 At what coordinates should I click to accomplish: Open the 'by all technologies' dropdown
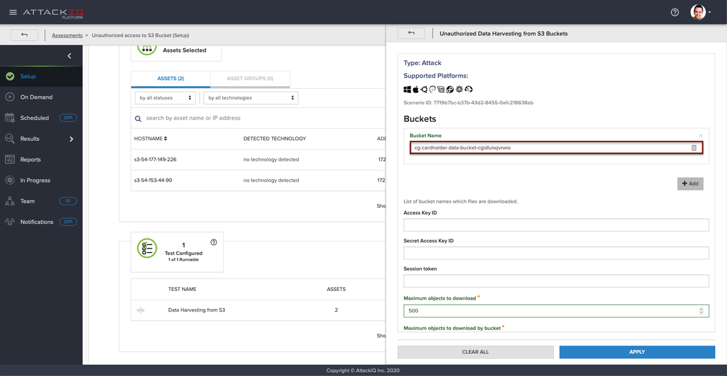pos(250,98)
